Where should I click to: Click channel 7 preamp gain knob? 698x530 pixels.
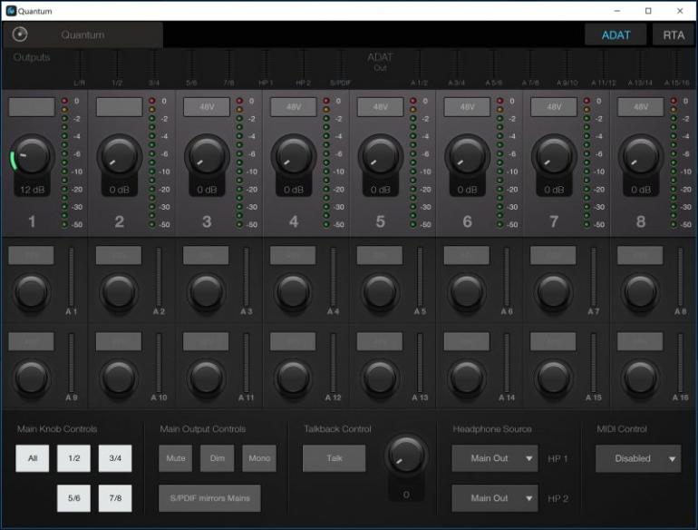click(x=554, y=155)
